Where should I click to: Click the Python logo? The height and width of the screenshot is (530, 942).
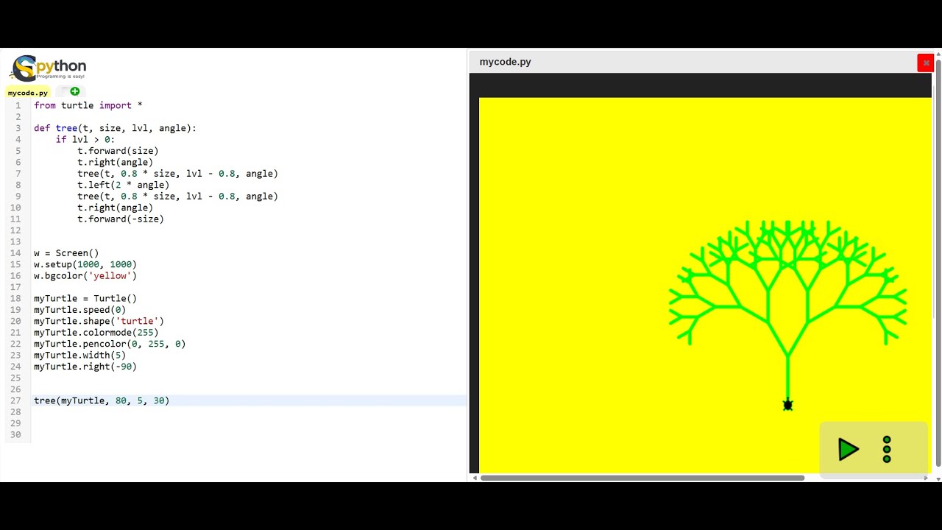(x=49, y=68)
